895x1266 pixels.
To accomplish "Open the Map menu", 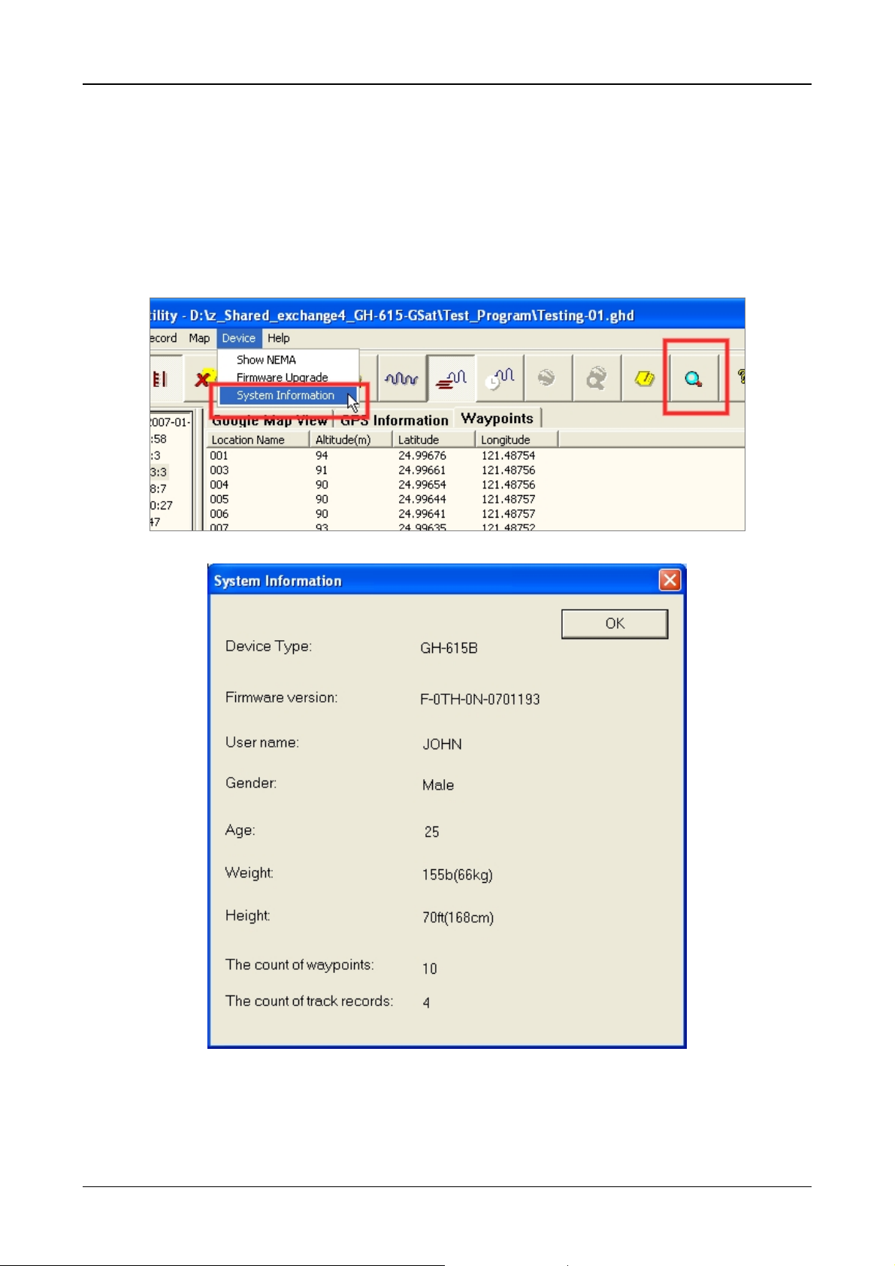I will click(199, 338).
